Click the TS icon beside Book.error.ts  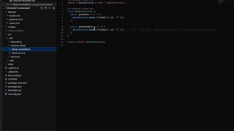tap(10, 53)
